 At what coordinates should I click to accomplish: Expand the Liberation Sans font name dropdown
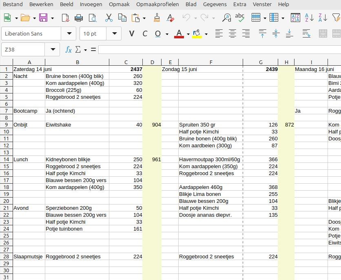point(69,33)
